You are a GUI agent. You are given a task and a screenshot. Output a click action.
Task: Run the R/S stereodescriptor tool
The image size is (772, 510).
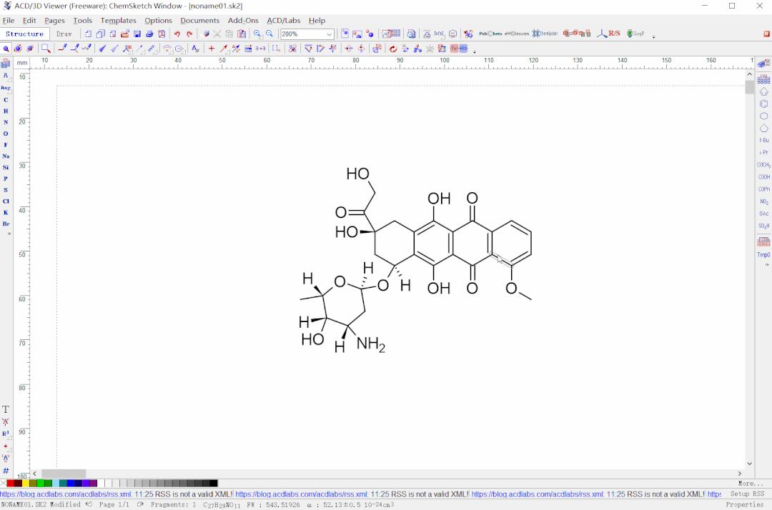[614, 33]
